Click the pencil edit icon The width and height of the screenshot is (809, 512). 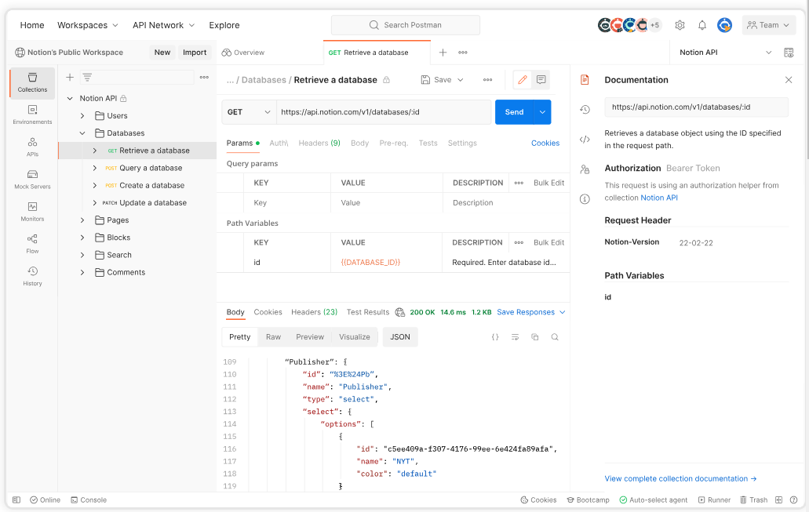pos(522,80)
